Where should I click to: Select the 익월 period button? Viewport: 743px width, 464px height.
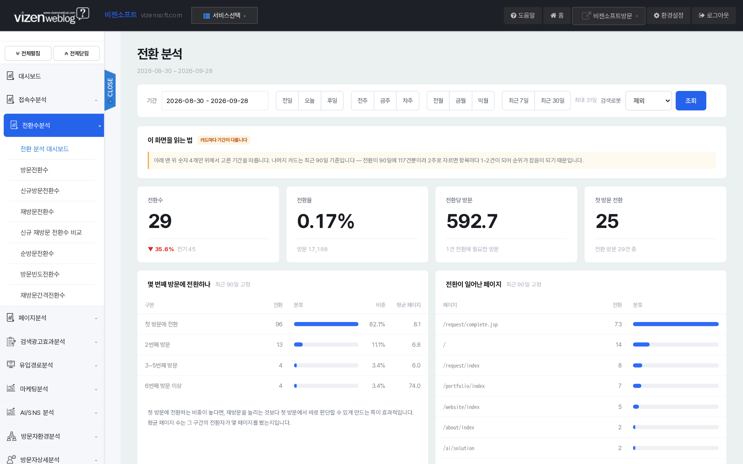(483, 101)
